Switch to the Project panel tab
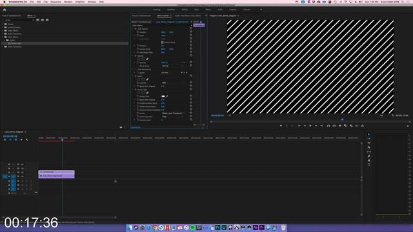The image size is (413, 232). (x=12, y=15)
